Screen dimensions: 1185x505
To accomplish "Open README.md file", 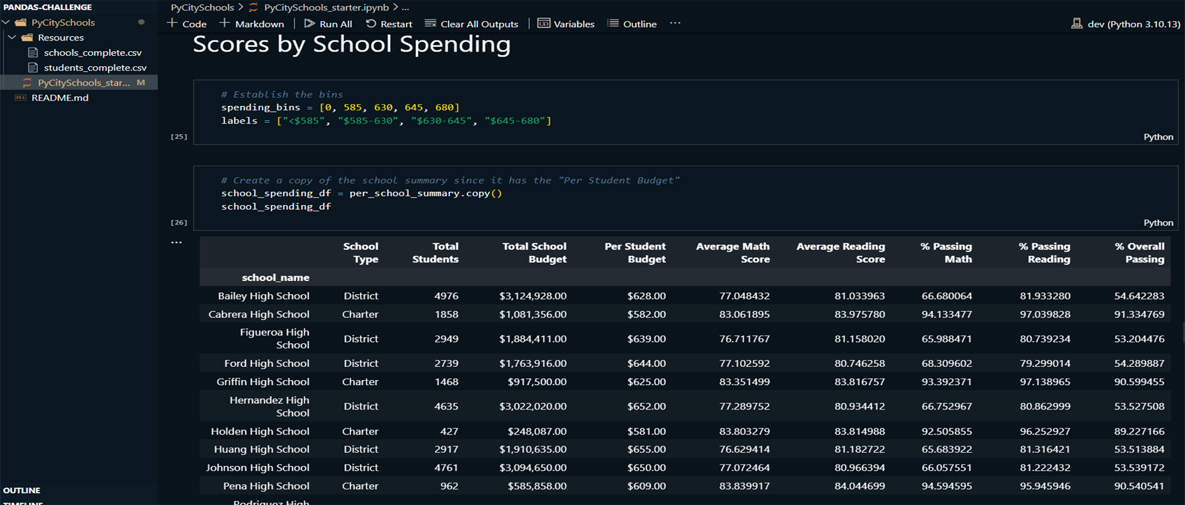I will point(60,98).
